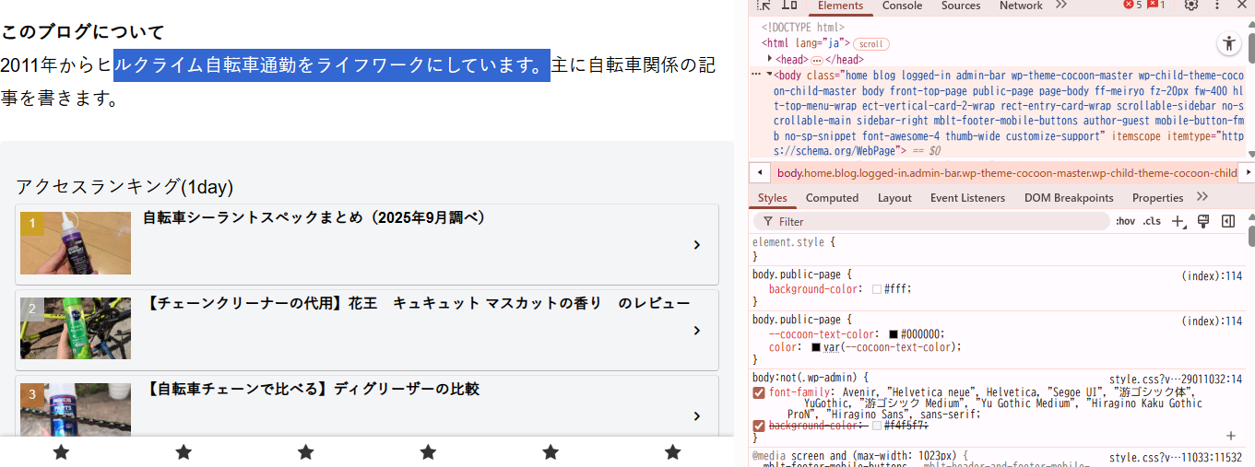Screen dimensions: 1255x467
Task: Click the collapsed ellipsis inside head tag
Action: 816,60
